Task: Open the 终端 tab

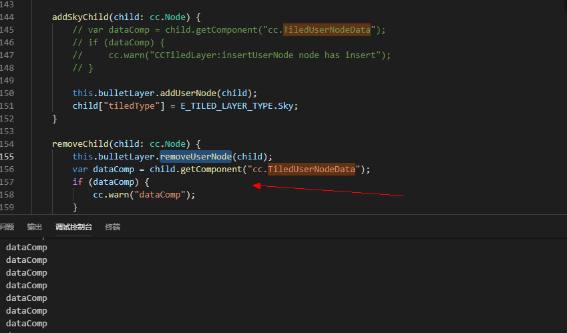Action: [113, 227]
